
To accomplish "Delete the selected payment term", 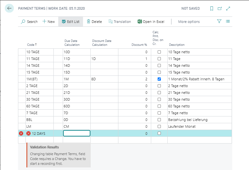I will coord(94,22).
